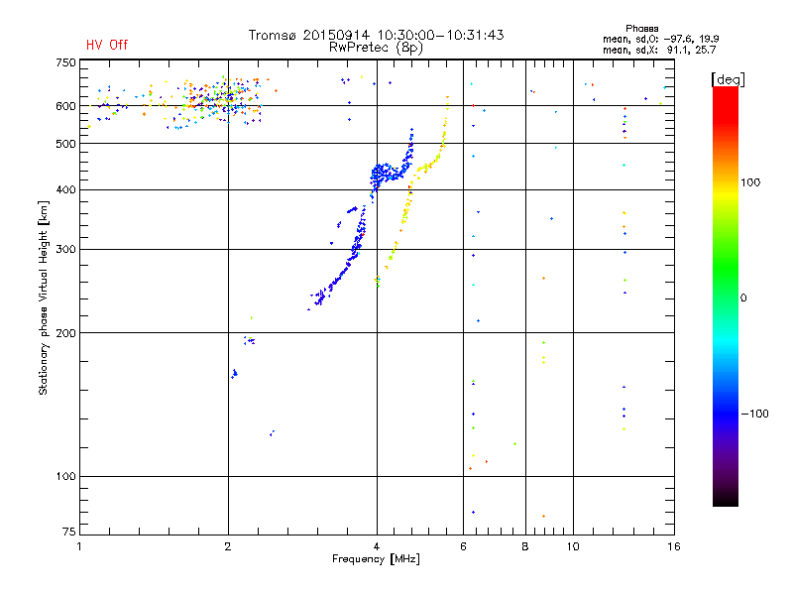
Task: Click the x-axis tick label '2'
Action: pyautogui.click(x=228, y=546)
